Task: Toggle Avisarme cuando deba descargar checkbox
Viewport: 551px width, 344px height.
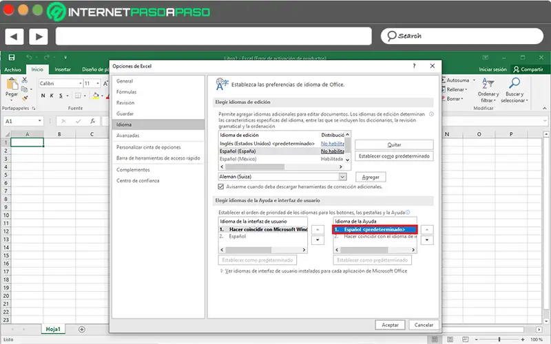Action: 221,186
